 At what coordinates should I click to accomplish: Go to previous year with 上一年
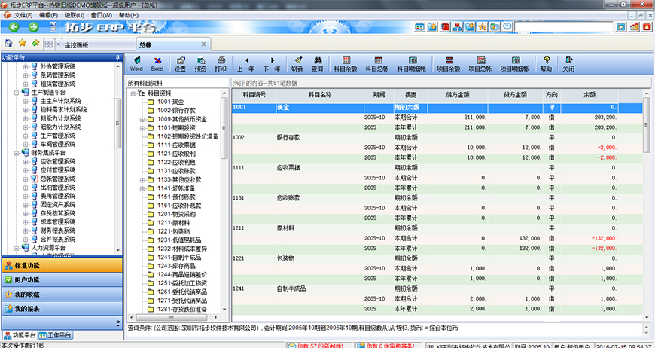(245, 63)
